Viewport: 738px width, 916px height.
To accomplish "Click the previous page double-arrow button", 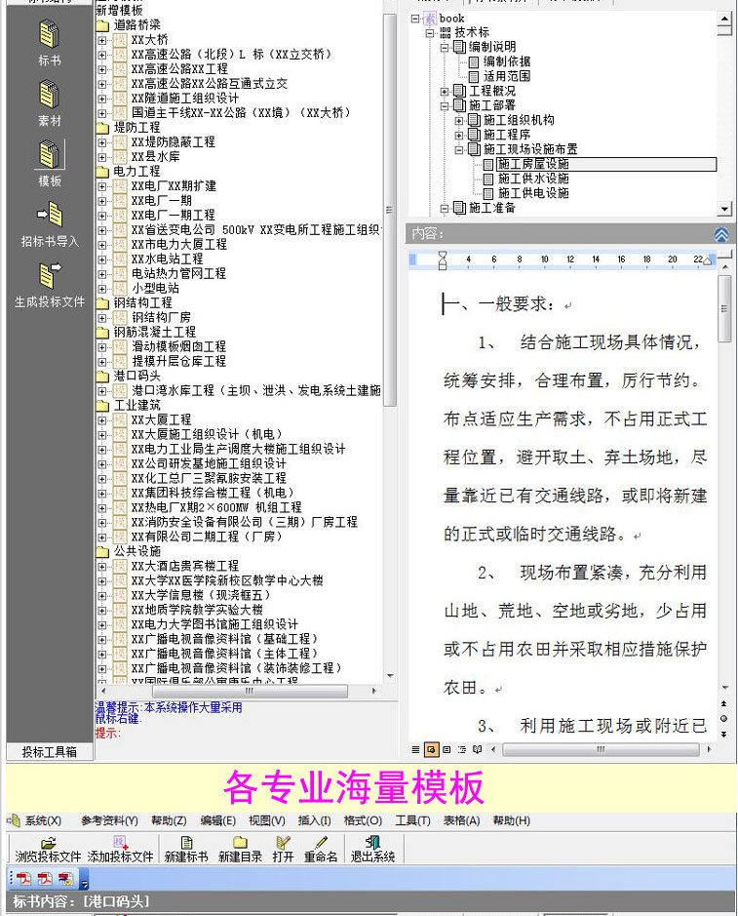I will click(x=724, y=704).
